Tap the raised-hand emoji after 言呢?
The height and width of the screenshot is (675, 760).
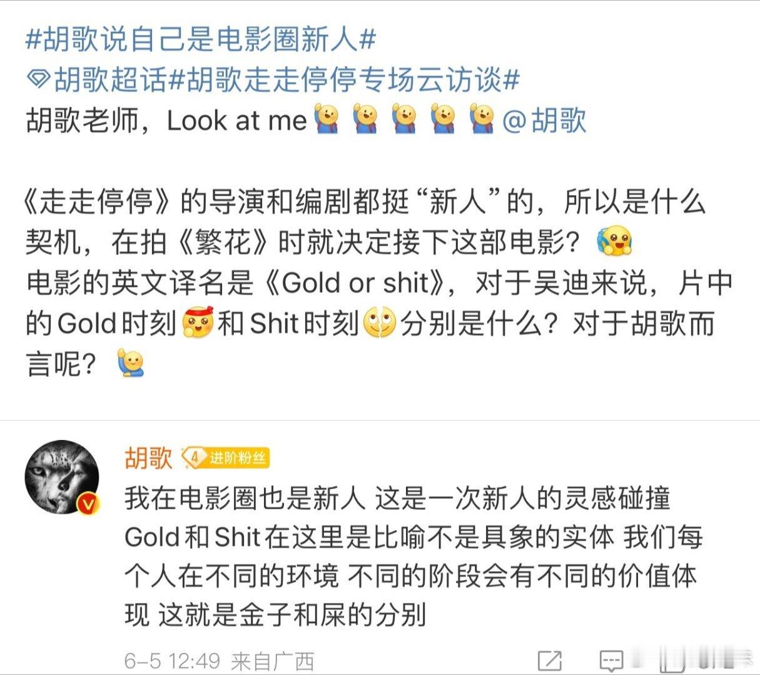click(x=130, y=363)
